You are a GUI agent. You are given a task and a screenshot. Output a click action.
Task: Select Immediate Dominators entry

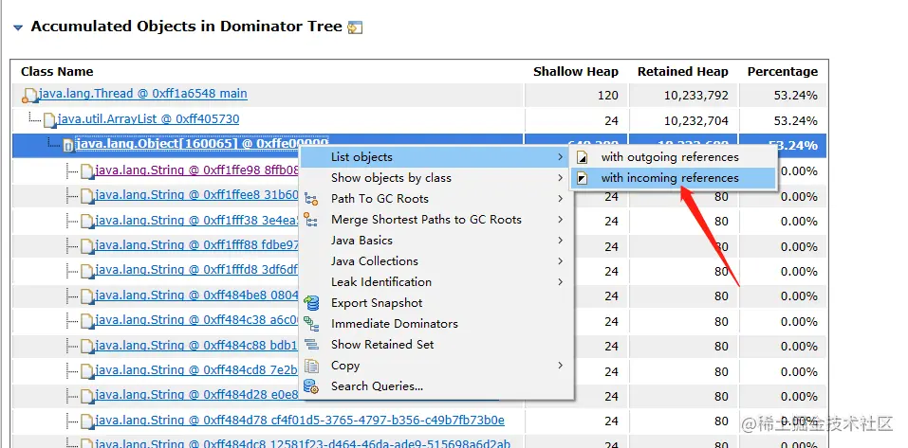435,324
